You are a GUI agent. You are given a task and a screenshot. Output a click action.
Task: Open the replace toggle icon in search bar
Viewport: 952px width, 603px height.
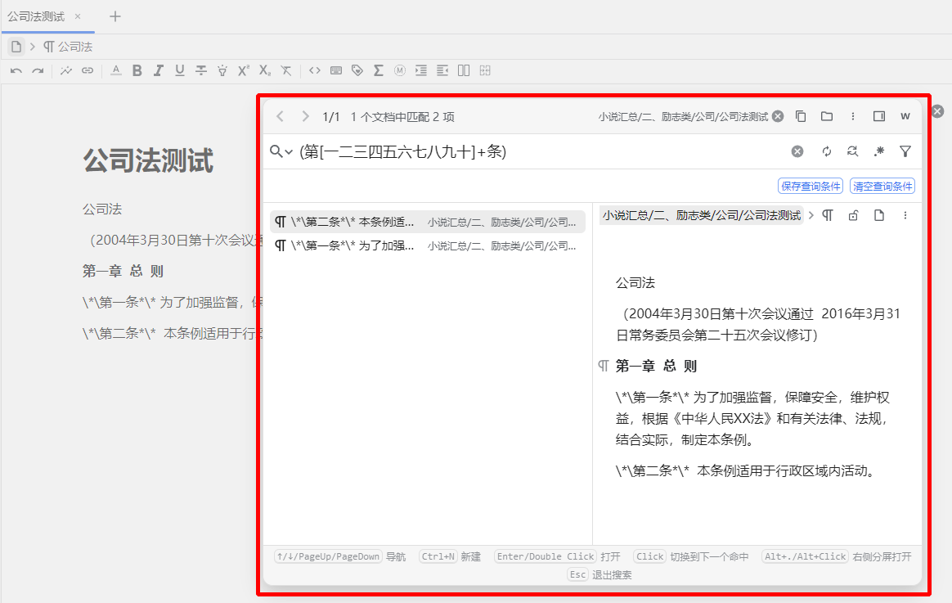pyautogui.click(x=852, y=151)
